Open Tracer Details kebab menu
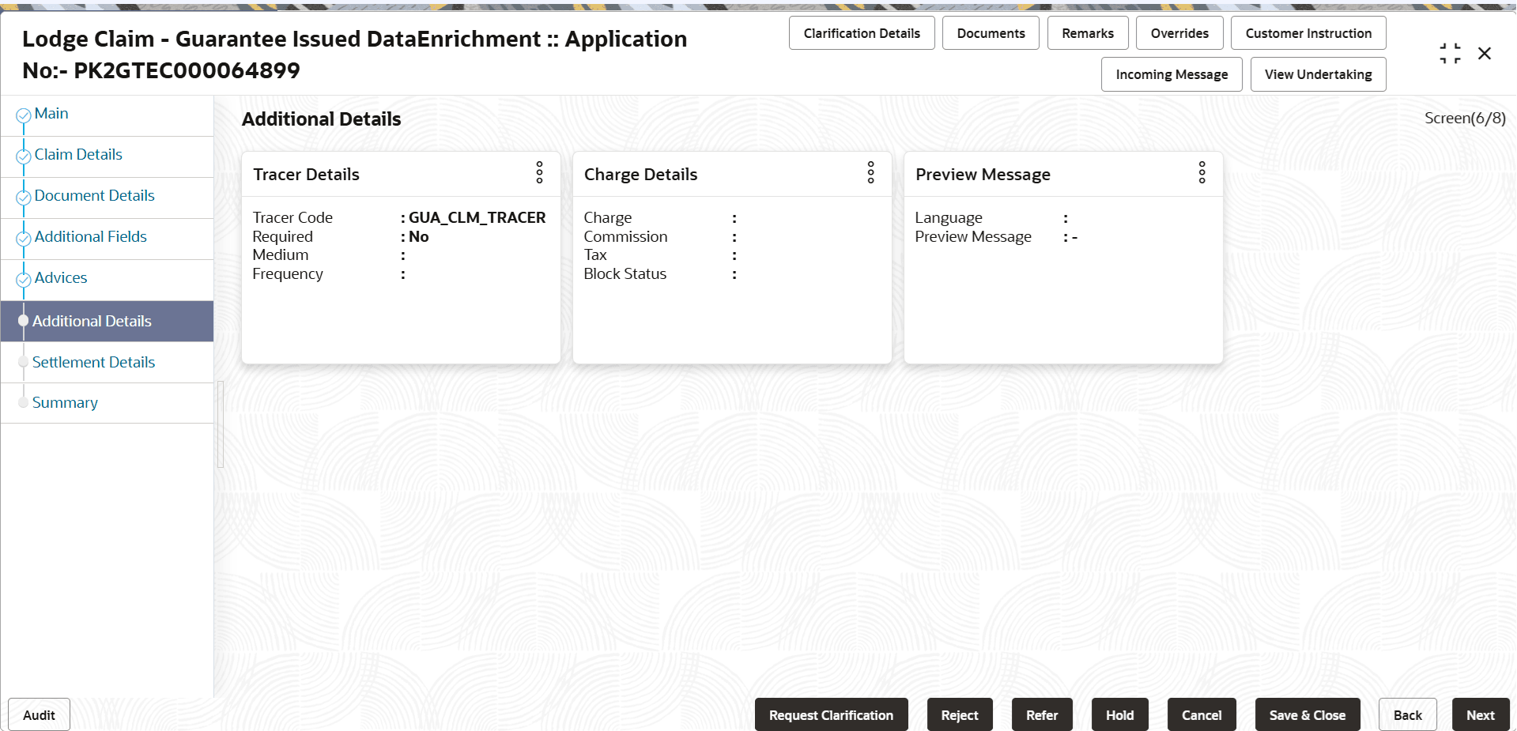 tap(540, 172)
